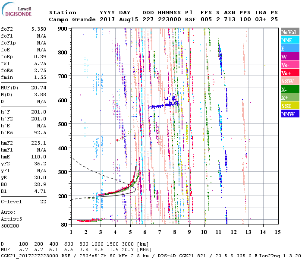This screenshot has width=302, height=259.
Task: Click the foF2 value 5.350
Action: coord(38,28)
